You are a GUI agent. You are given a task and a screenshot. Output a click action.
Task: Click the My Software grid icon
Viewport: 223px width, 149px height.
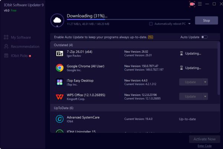[6, 37]
